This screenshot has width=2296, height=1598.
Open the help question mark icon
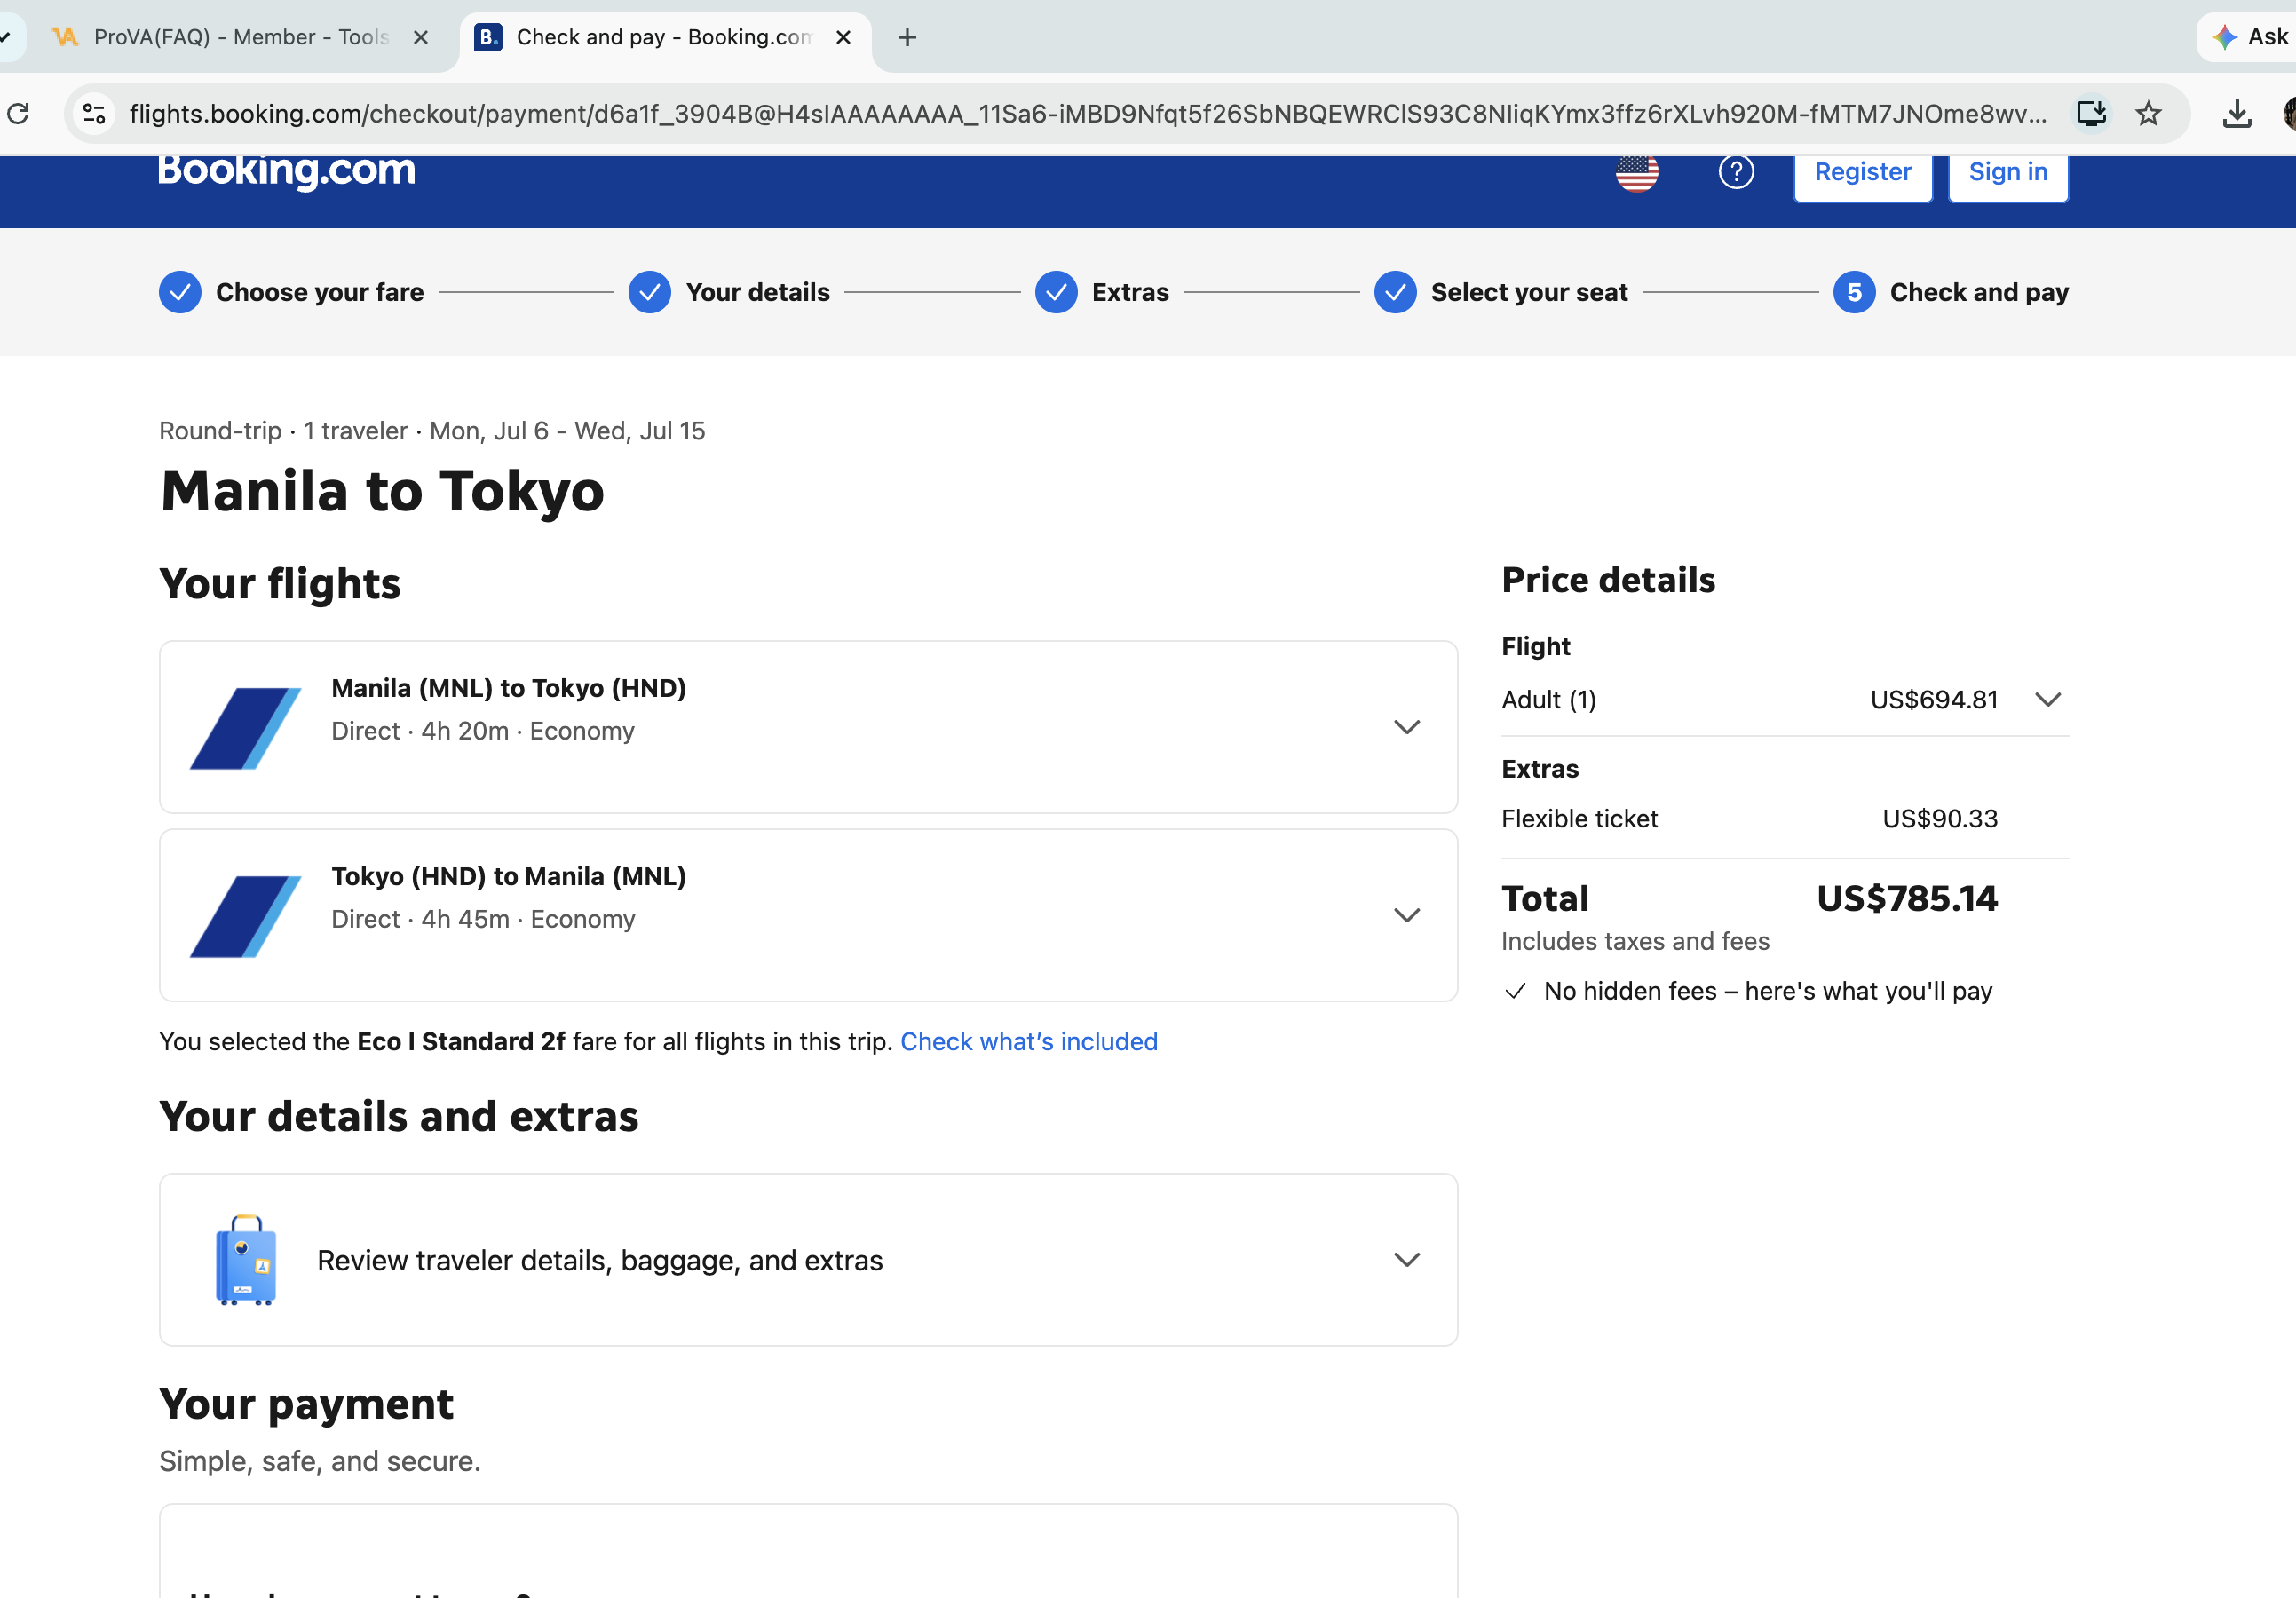coord(1736,172)
